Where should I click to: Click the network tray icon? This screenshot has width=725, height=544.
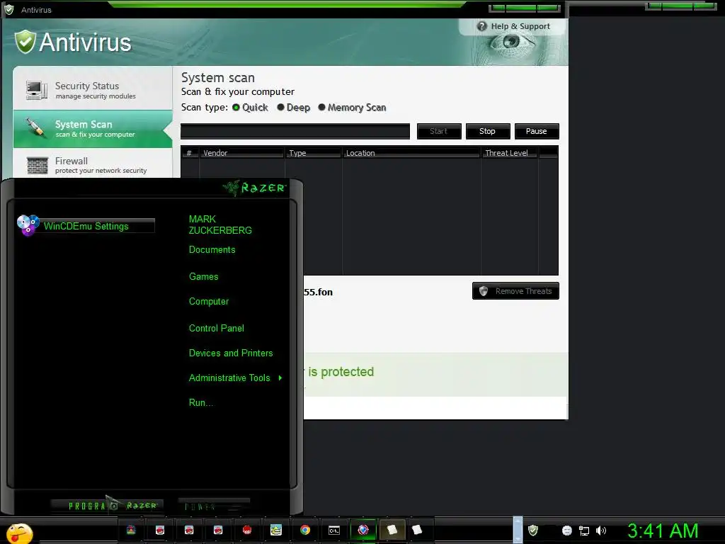[584, 531]
